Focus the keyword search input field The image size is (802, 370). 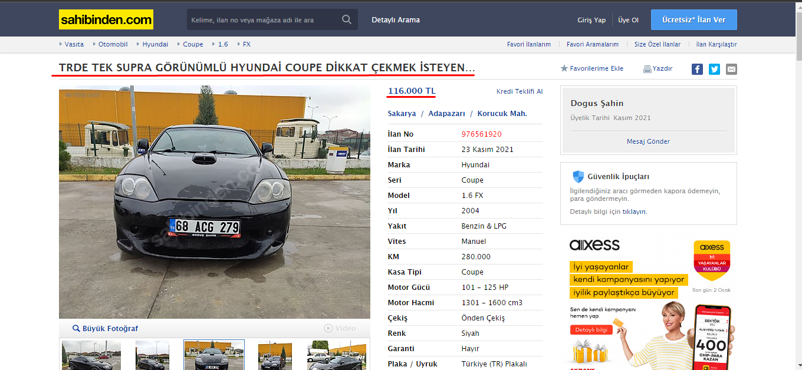point(262,19)
